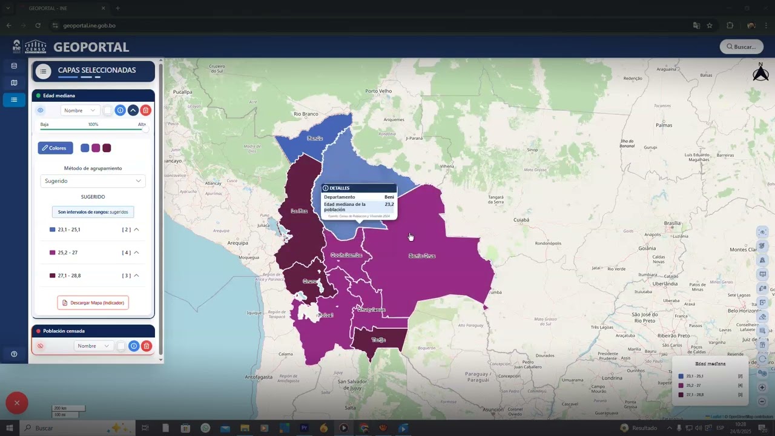Click the eraser map tool icon
This screenshot has width=775, height=436.
point(762,317)
